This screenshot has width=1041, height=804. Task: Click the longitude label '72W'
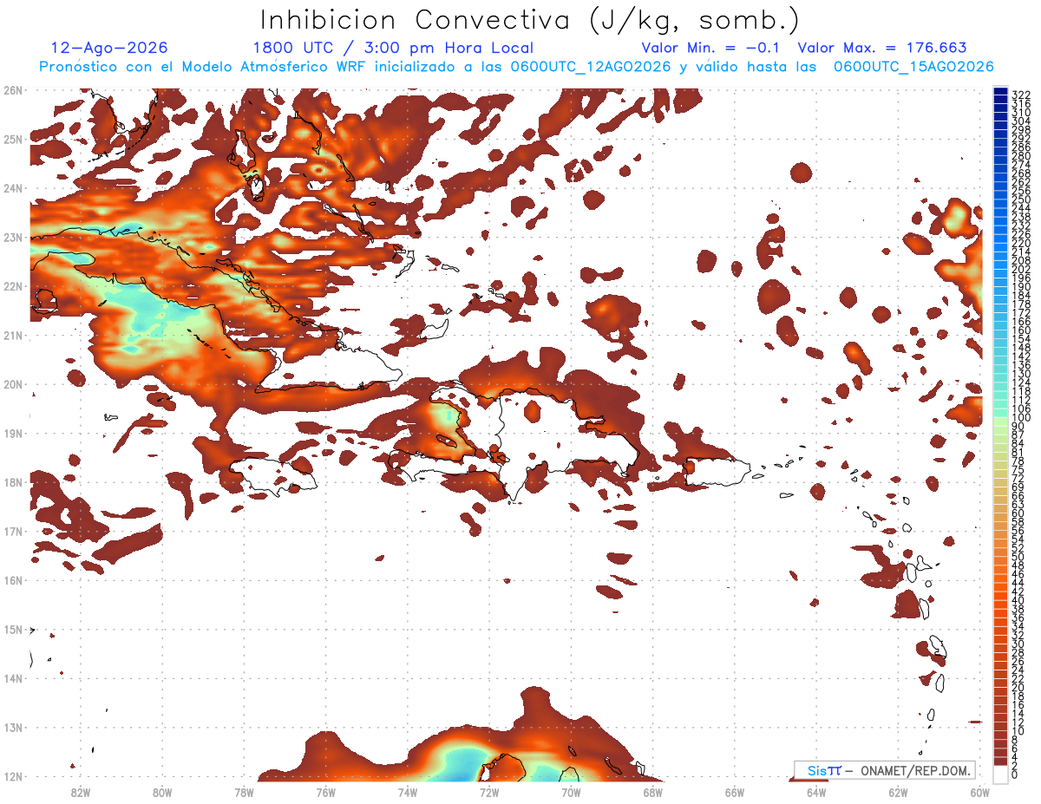pyautogui.click(x=488, y=792)
